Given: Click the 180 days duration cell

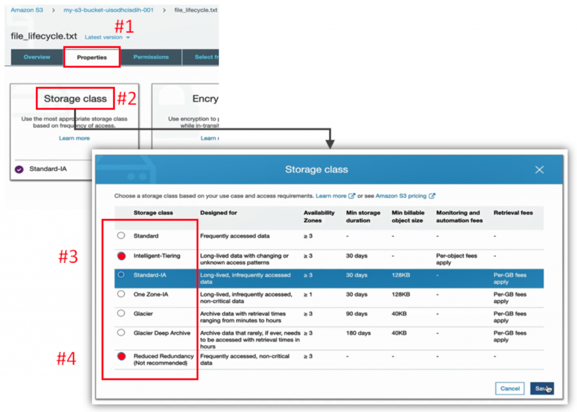Looking at the screenshot, I should [358, 333].
